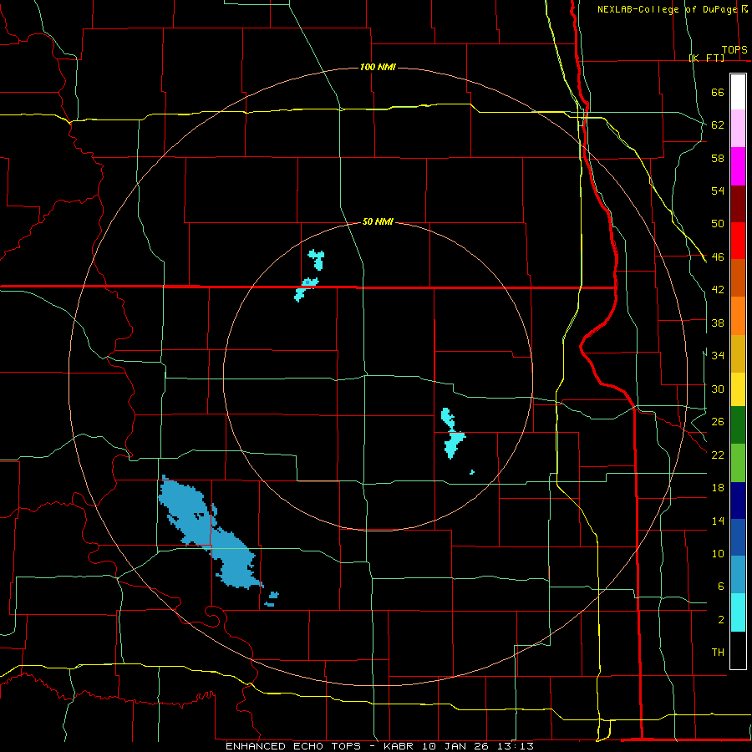The image size is (752, 752).
Task: Click the elongated cyan echo southeast of radar center
Action: pyautogui.click(x=452, y=434)
